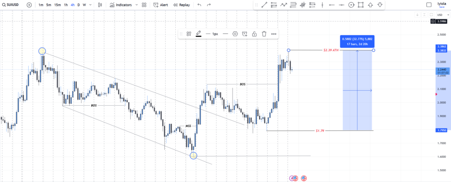Viewport: 451px width, 182px height.
Task: Open the Indicators dialog
Action: point(121,5)
